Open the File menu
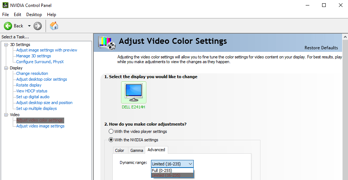 5,15
